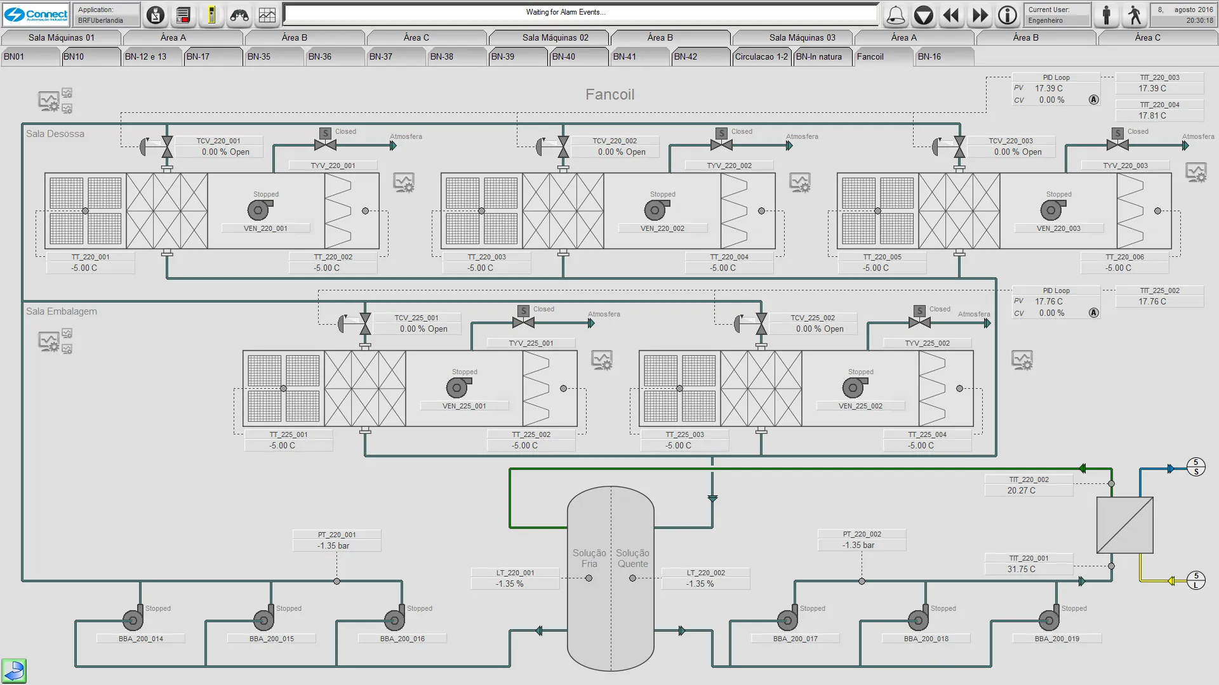Image resolution: width=1219 pixels, height=685 pixels.
Task: Click control valve TCV_220_003 symbol
Action: click(x=959, y=147)
